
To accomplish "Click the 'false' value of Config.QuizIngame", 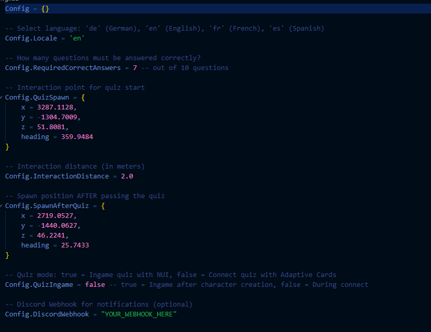I will (x=95, y=285).
